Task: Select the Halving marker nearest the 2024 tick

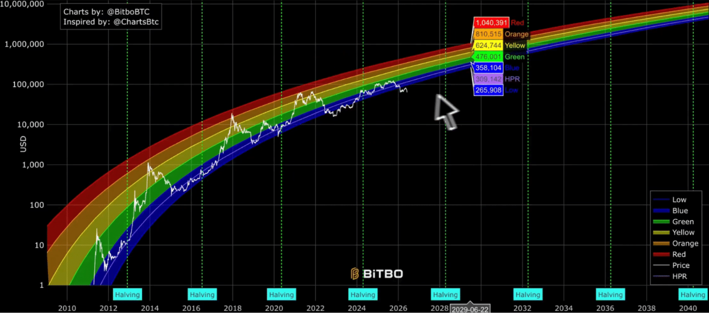Action: pyautogui.click(x=363, y=295)
